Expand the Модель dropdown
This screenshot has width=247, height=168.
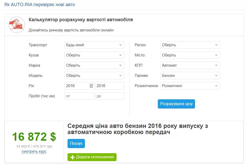(x=94, y=76)
